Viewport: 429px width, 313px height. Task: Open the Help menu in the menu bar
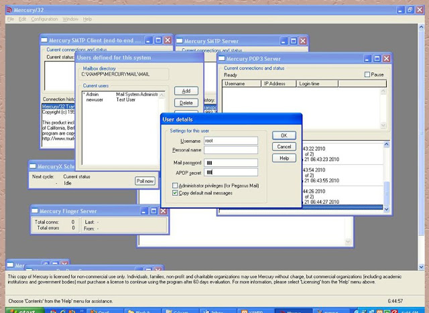tap(87, 19)
